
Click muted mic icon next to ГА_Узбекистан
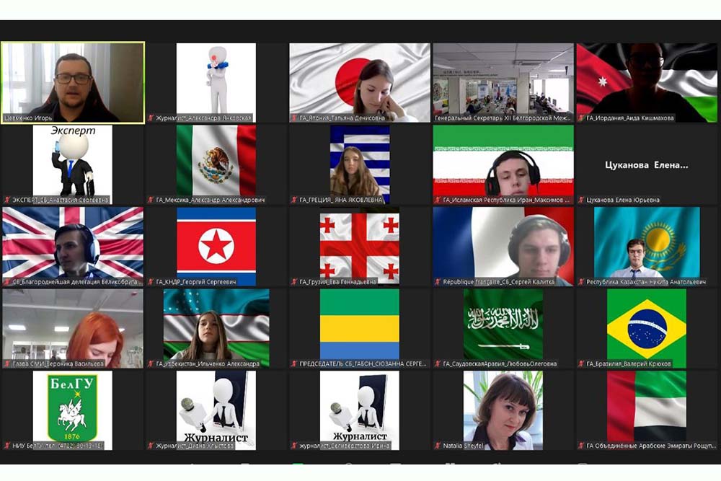tap(151, 363)
